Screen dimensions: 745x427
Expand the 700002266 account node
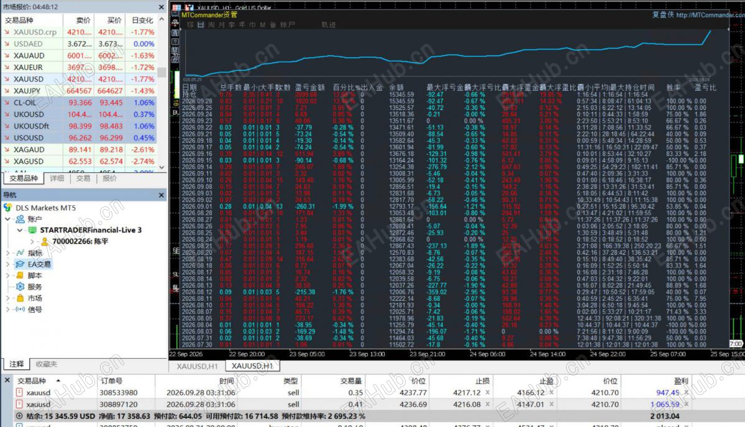tap(32, 242)
